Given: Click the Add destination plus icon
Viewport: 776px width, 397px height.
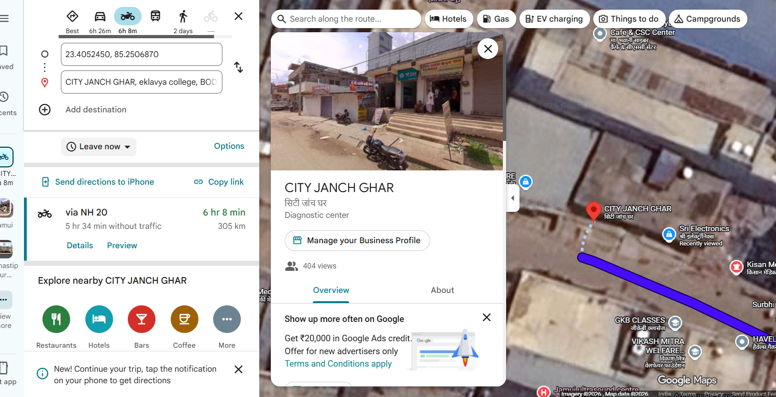Looking at the screenshot, I should click(45, 110).
